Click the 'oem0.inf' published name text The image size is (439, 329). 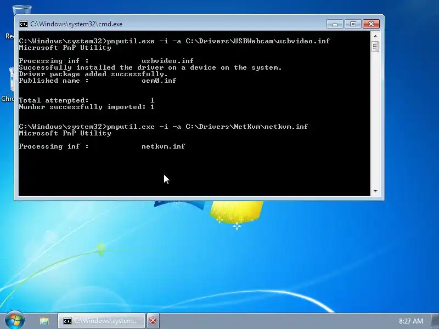tap(159, 81)
